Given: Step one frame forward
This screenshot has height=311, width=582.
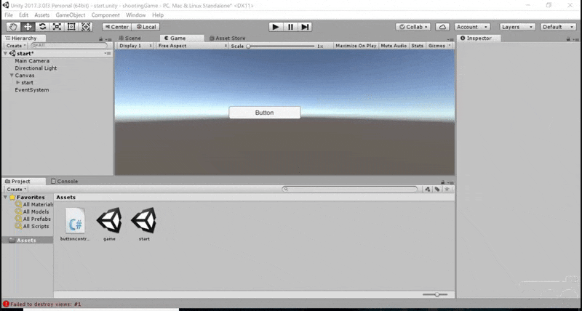Looking at the screenshot, I should click(x=305, y=27).
